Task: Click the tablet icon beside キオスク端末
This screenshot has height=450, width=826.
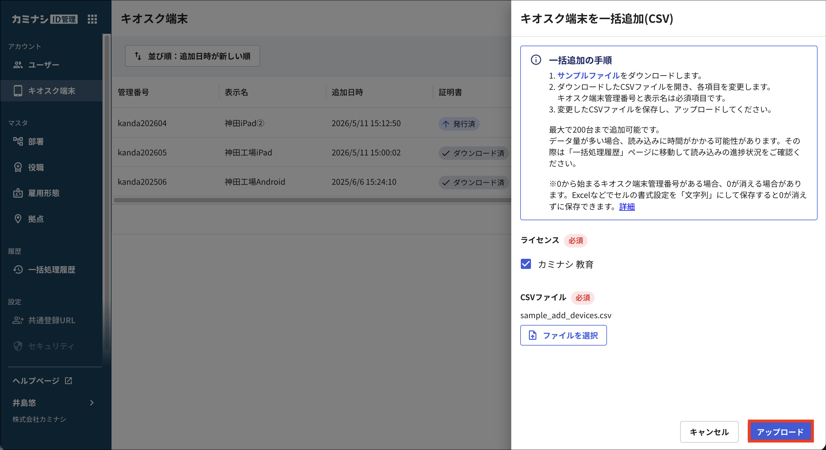Action: (18, 91)
